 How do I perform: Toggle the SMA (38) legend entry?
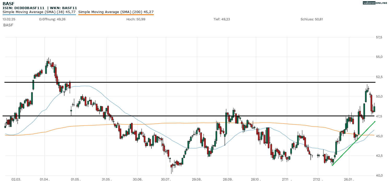tap(39, 12)
